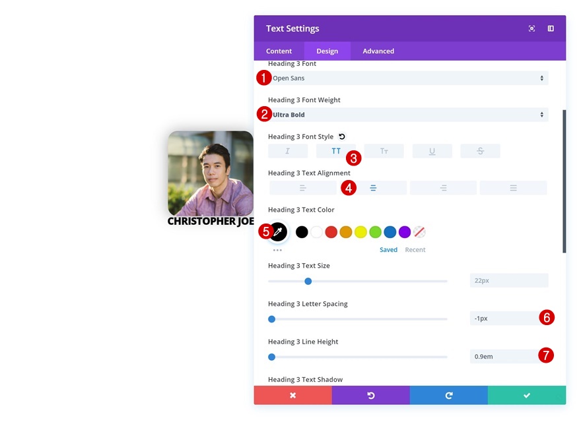The image size is (581, 424).
Task: Select transparent no-color swatch
Action: pyautogui.click(x=419, y=232)
